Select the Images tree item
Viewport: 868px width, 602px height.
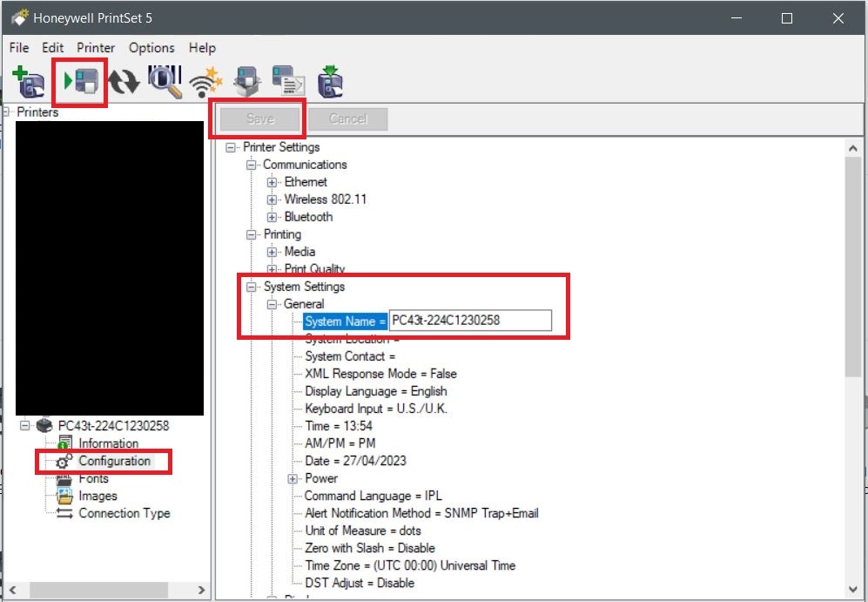point(98,496)
